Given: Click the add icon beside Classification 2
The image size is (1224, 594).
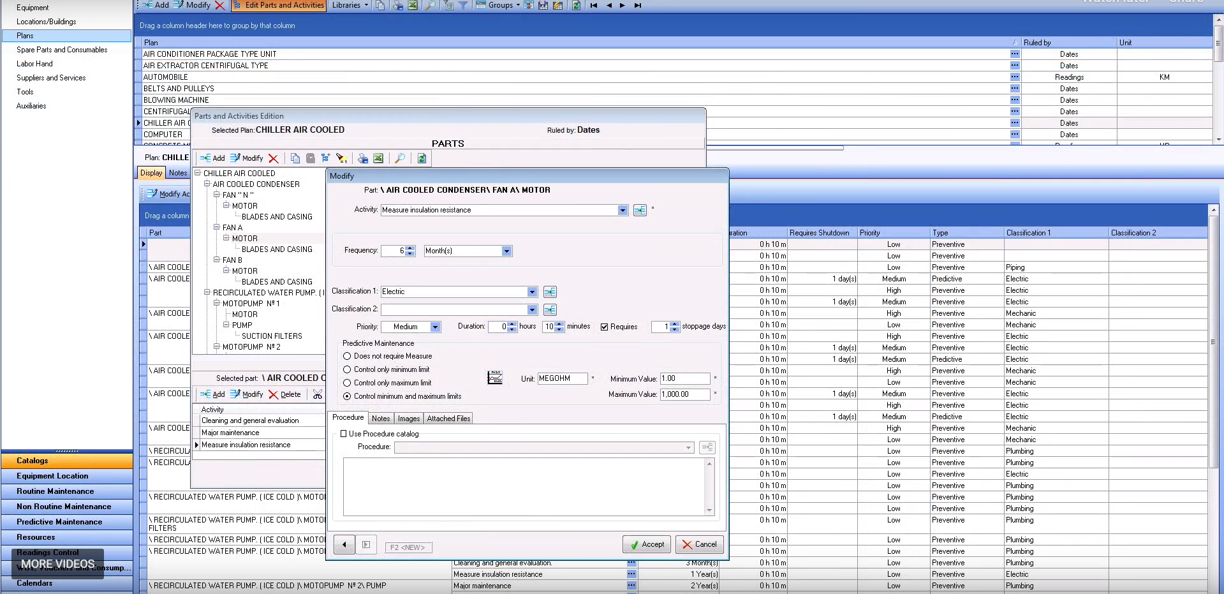Looking at the screenshot, I should pos(550,309).
